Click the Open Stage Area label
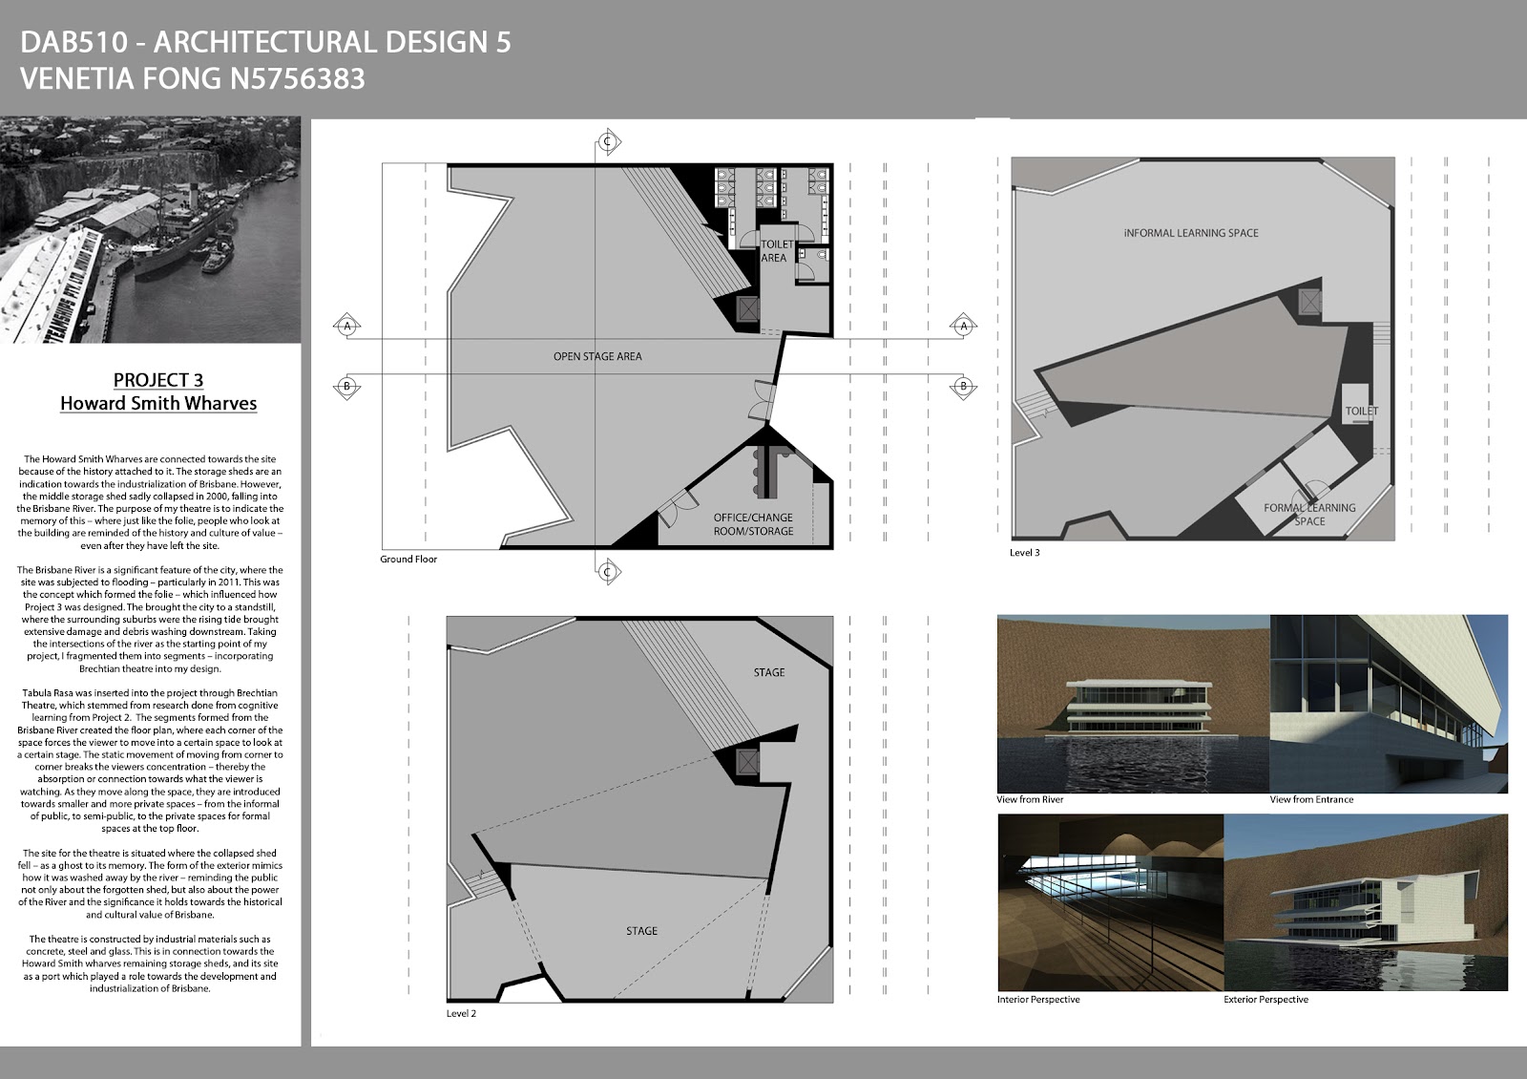This screenshot has width=1527, height=1079. click(x=596, y=354)
